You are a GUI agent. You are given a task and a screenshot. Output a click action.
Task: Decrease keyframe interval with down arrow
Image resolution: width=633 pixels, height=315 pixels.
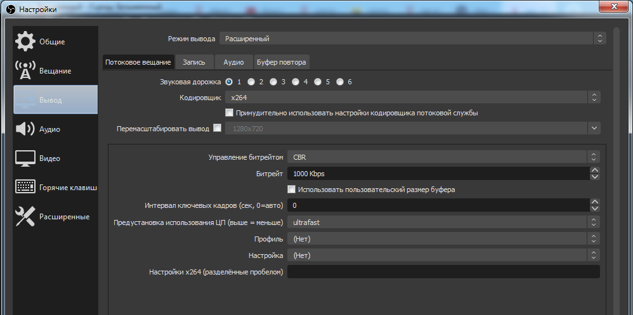595,209
